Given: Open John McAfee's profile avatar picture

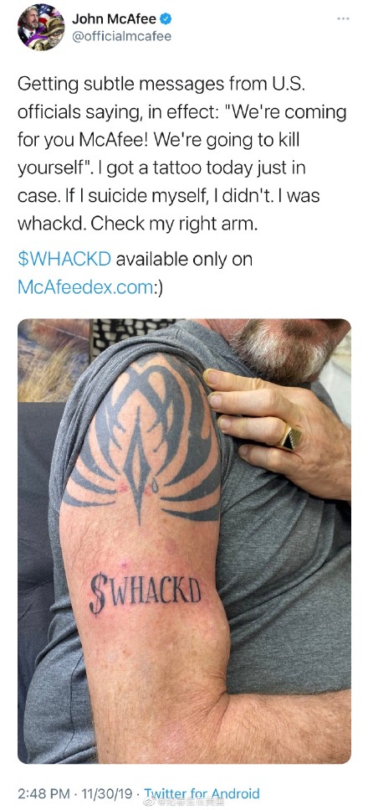Looking at the screenshot, I should click(x=41, y=27).
